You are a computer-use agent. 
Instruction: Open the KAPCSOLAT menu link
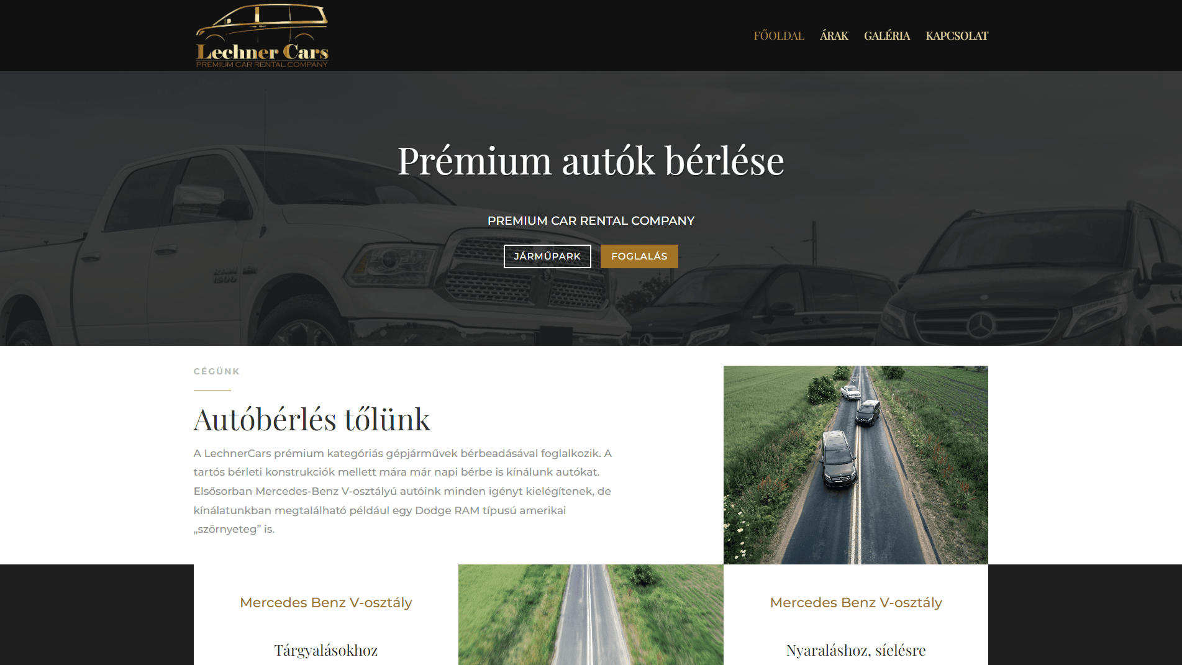[x=957, y=36]
